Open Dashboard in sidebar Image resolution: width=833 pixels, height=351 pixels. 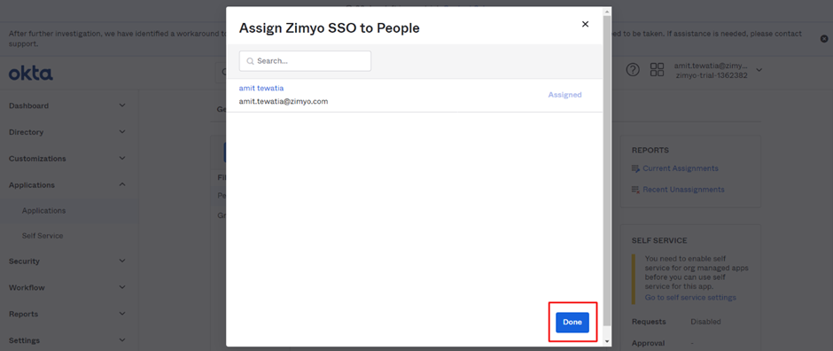28,105
